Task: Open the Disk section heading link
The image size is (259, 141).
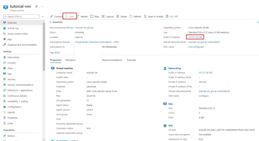Action: (x=171, y=126)
